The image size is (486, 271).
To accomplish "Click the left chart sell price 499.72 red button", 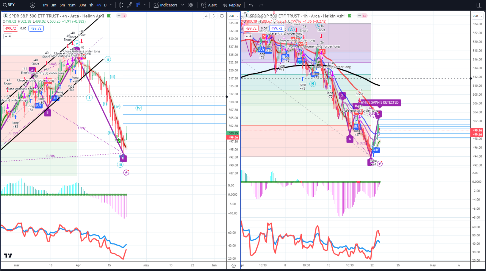I will point(10,29).
